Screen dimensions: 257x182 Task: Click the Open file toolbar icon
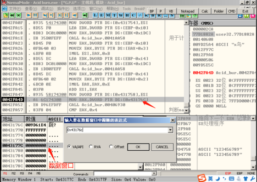pos(6,15)
